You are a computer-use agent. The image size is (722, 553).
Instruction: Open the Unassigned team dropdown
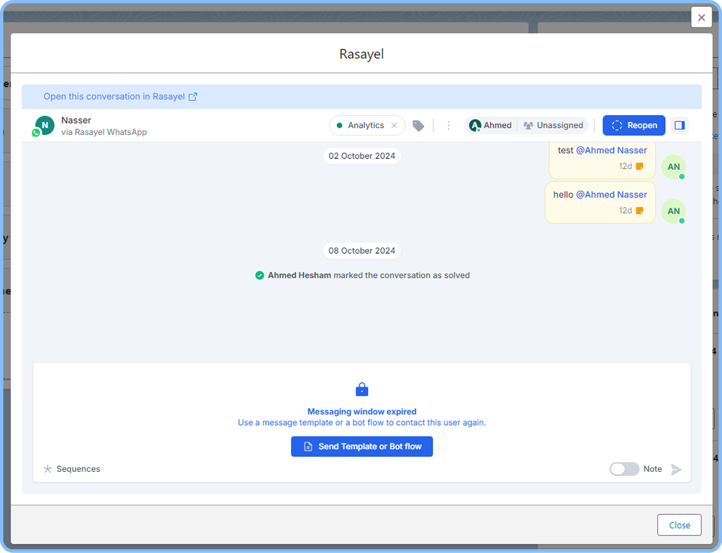coord(553,126)
